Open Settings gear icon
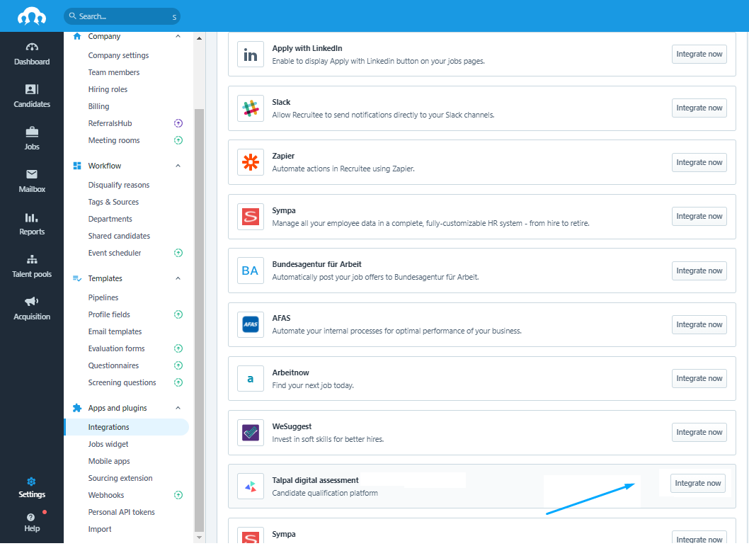749x546 pixels. [32, 482]
